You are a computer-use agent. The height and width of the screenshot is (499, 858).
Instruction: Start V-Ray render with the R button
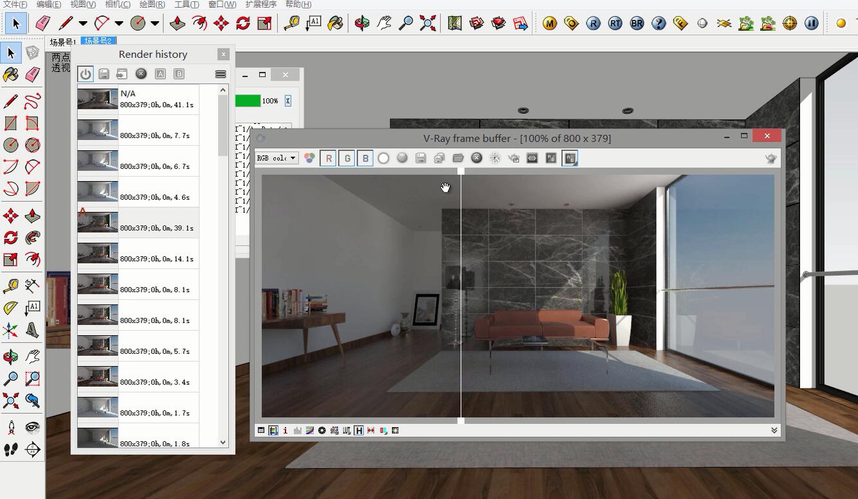tap(593, 24)
